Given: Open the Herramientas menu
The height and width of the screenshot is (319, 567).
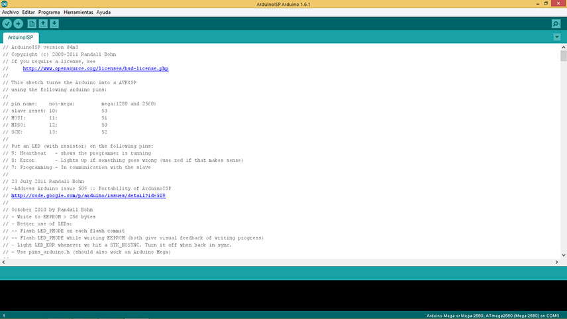Looking at the screenshot, I should point(78,13).
